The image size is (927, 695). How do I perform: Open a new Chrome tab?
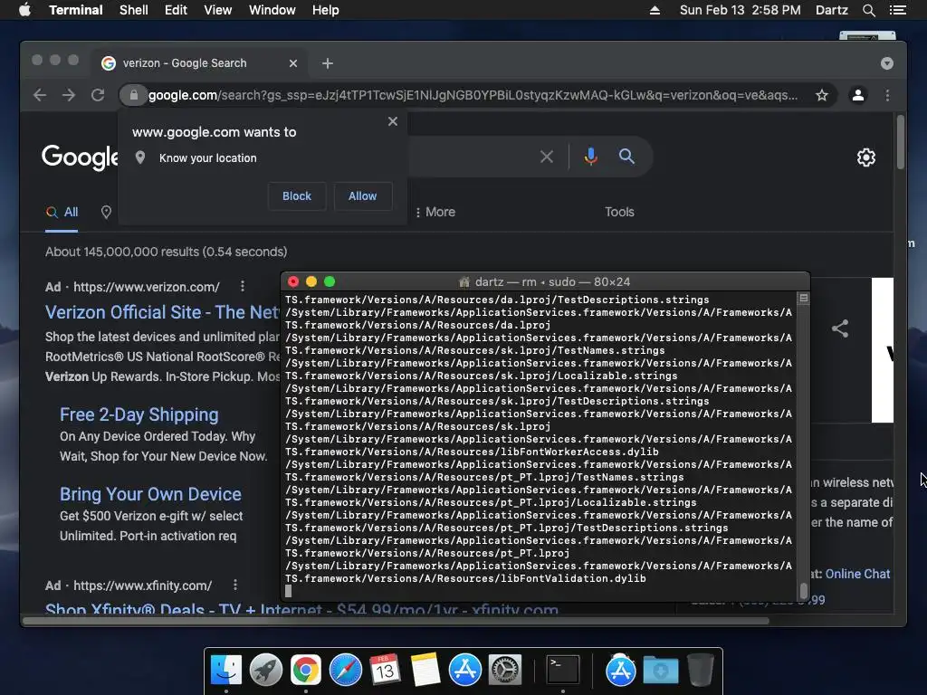point(328,63)
